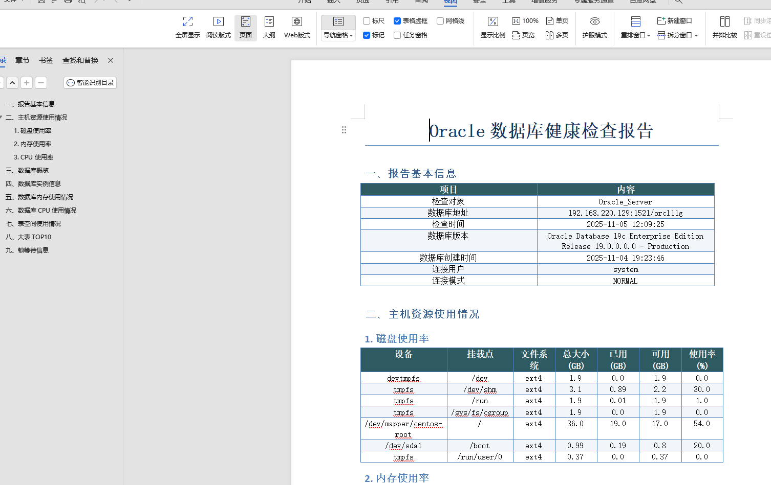Click the subheading '2. 内存使用率' in the document
This screenshot has height=485, width=771.
[397, 478]
